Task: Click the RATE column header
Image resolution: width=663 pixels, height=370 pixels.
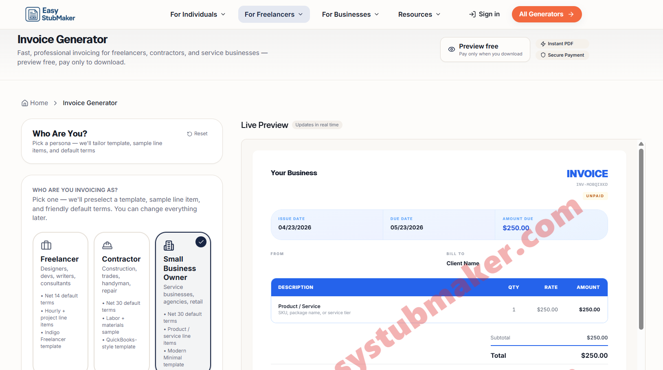Action: click(x=551, y=287)
